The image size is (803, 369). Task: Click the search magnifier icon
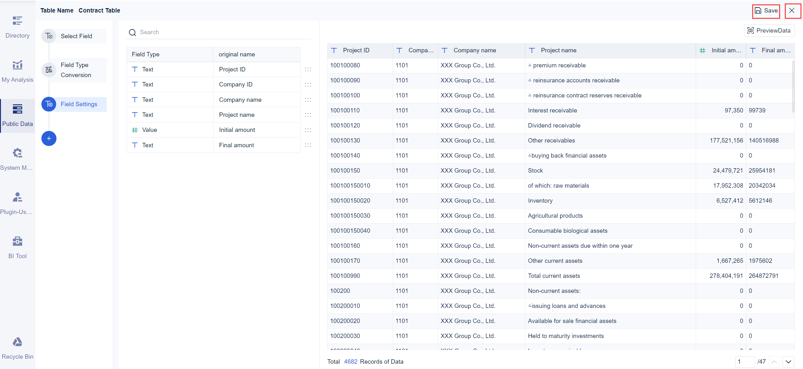pyautogui.click(x=132, y=32)
